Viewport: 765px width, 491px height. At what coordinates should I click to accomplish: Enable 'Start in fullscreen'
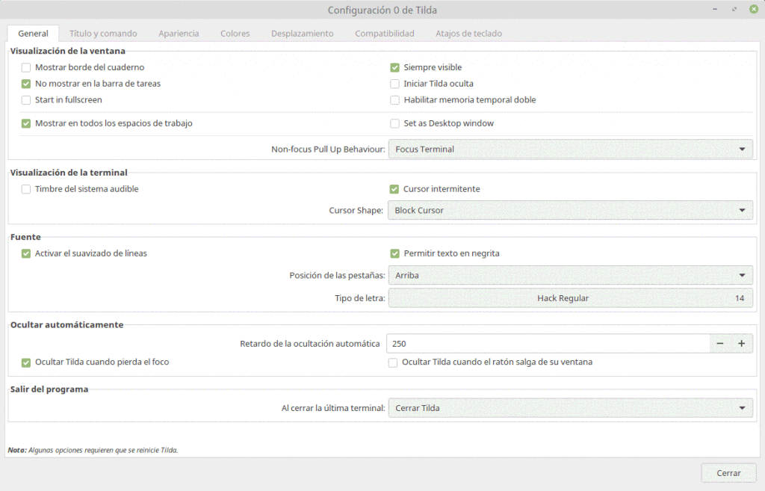26,100
